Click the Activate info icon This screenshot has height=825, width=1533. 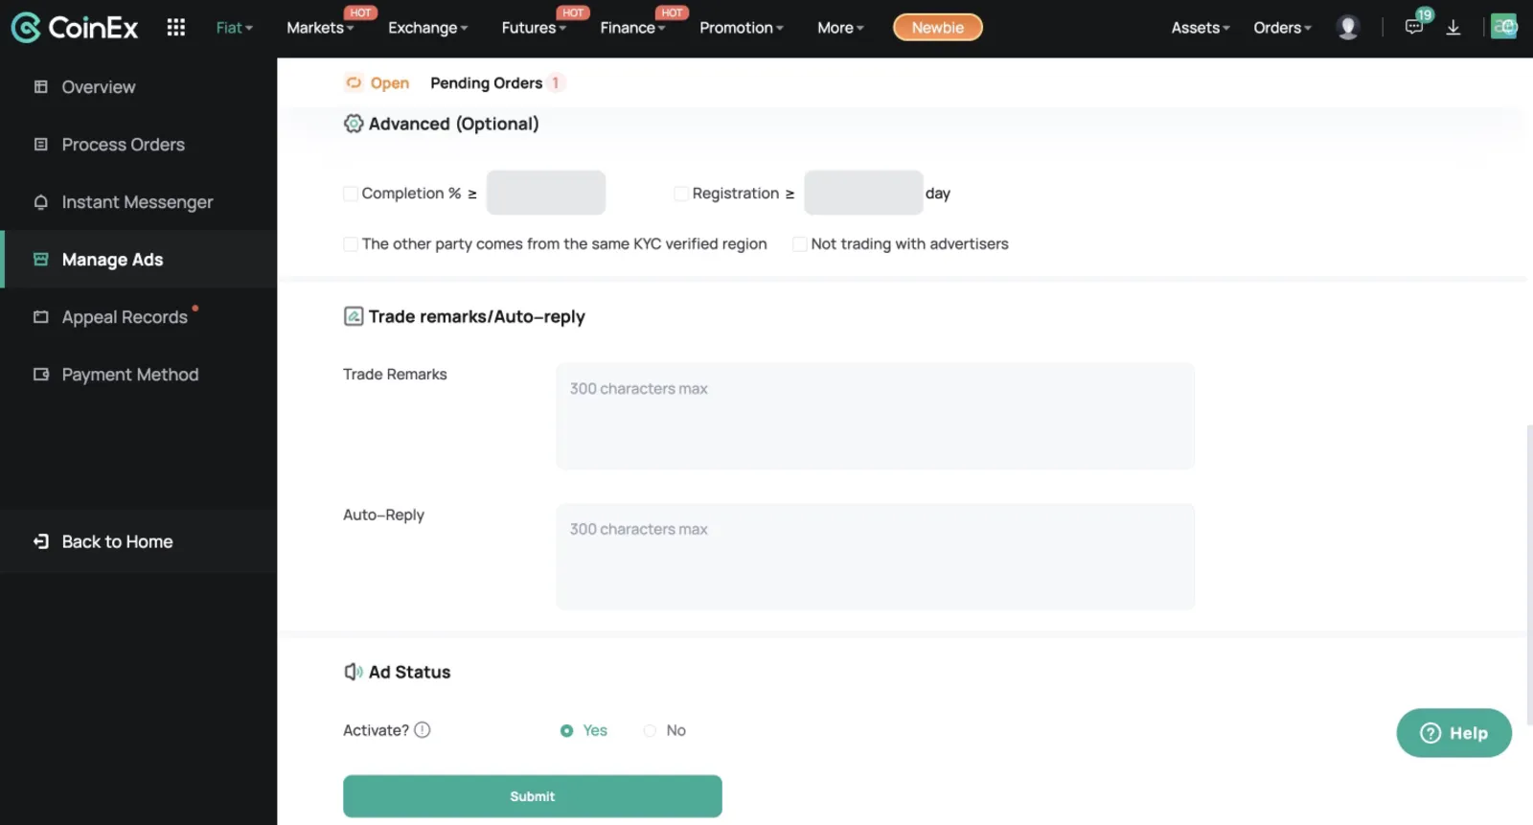click(x=423, y=730)
